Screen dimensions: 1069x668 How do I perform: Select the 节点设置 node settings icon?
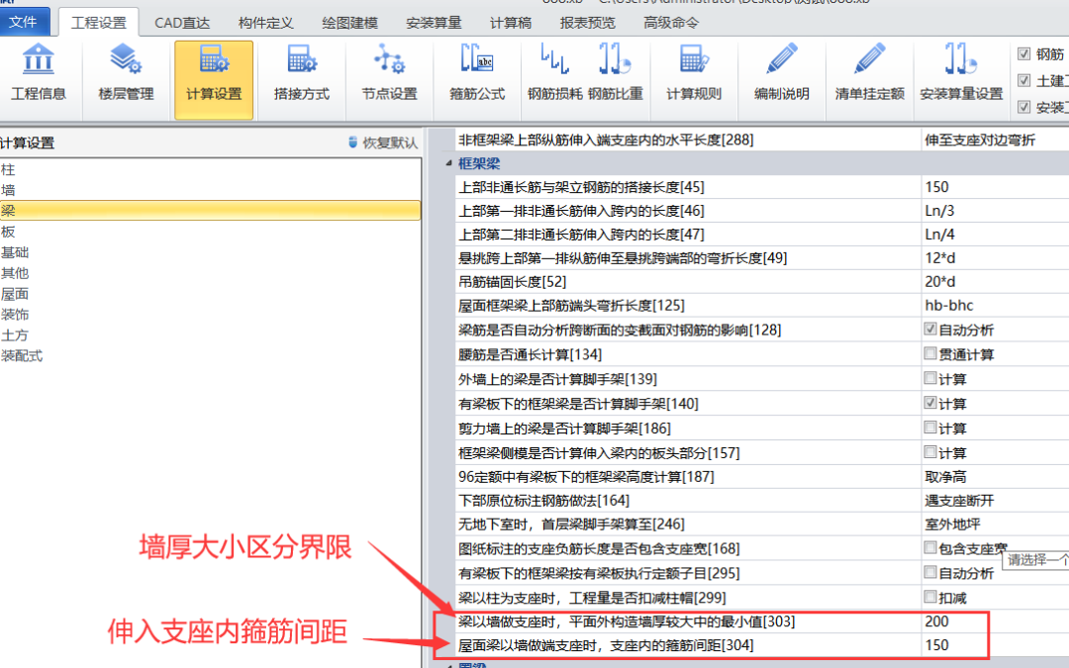(388, 75)
